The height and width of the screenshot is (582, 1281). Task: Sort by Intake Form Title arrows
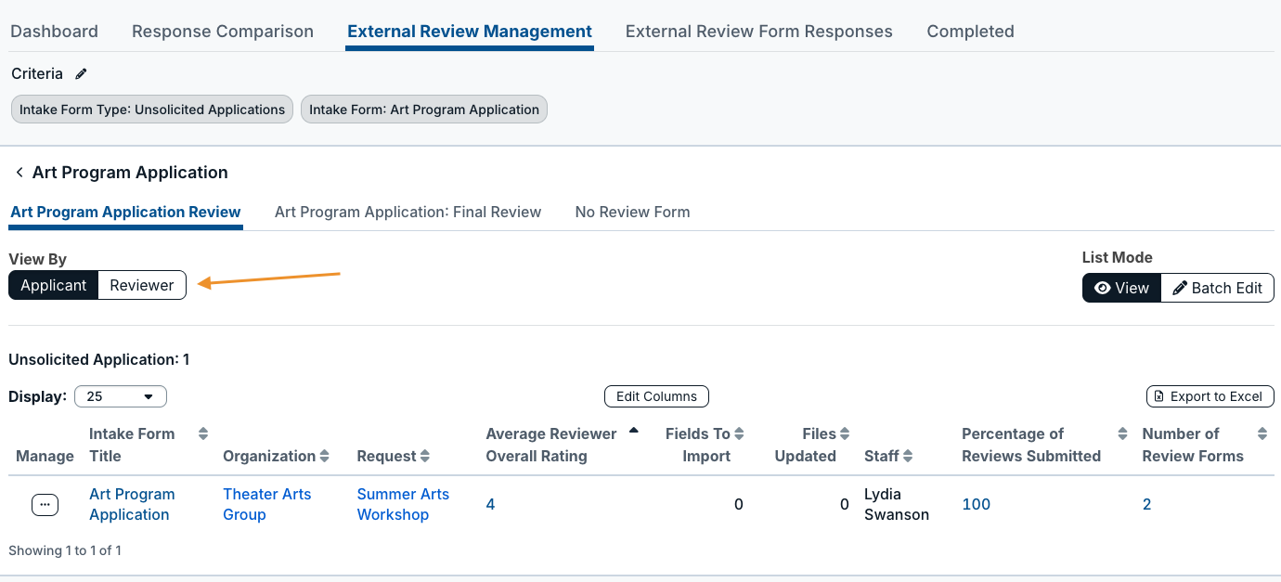point(203,433)
